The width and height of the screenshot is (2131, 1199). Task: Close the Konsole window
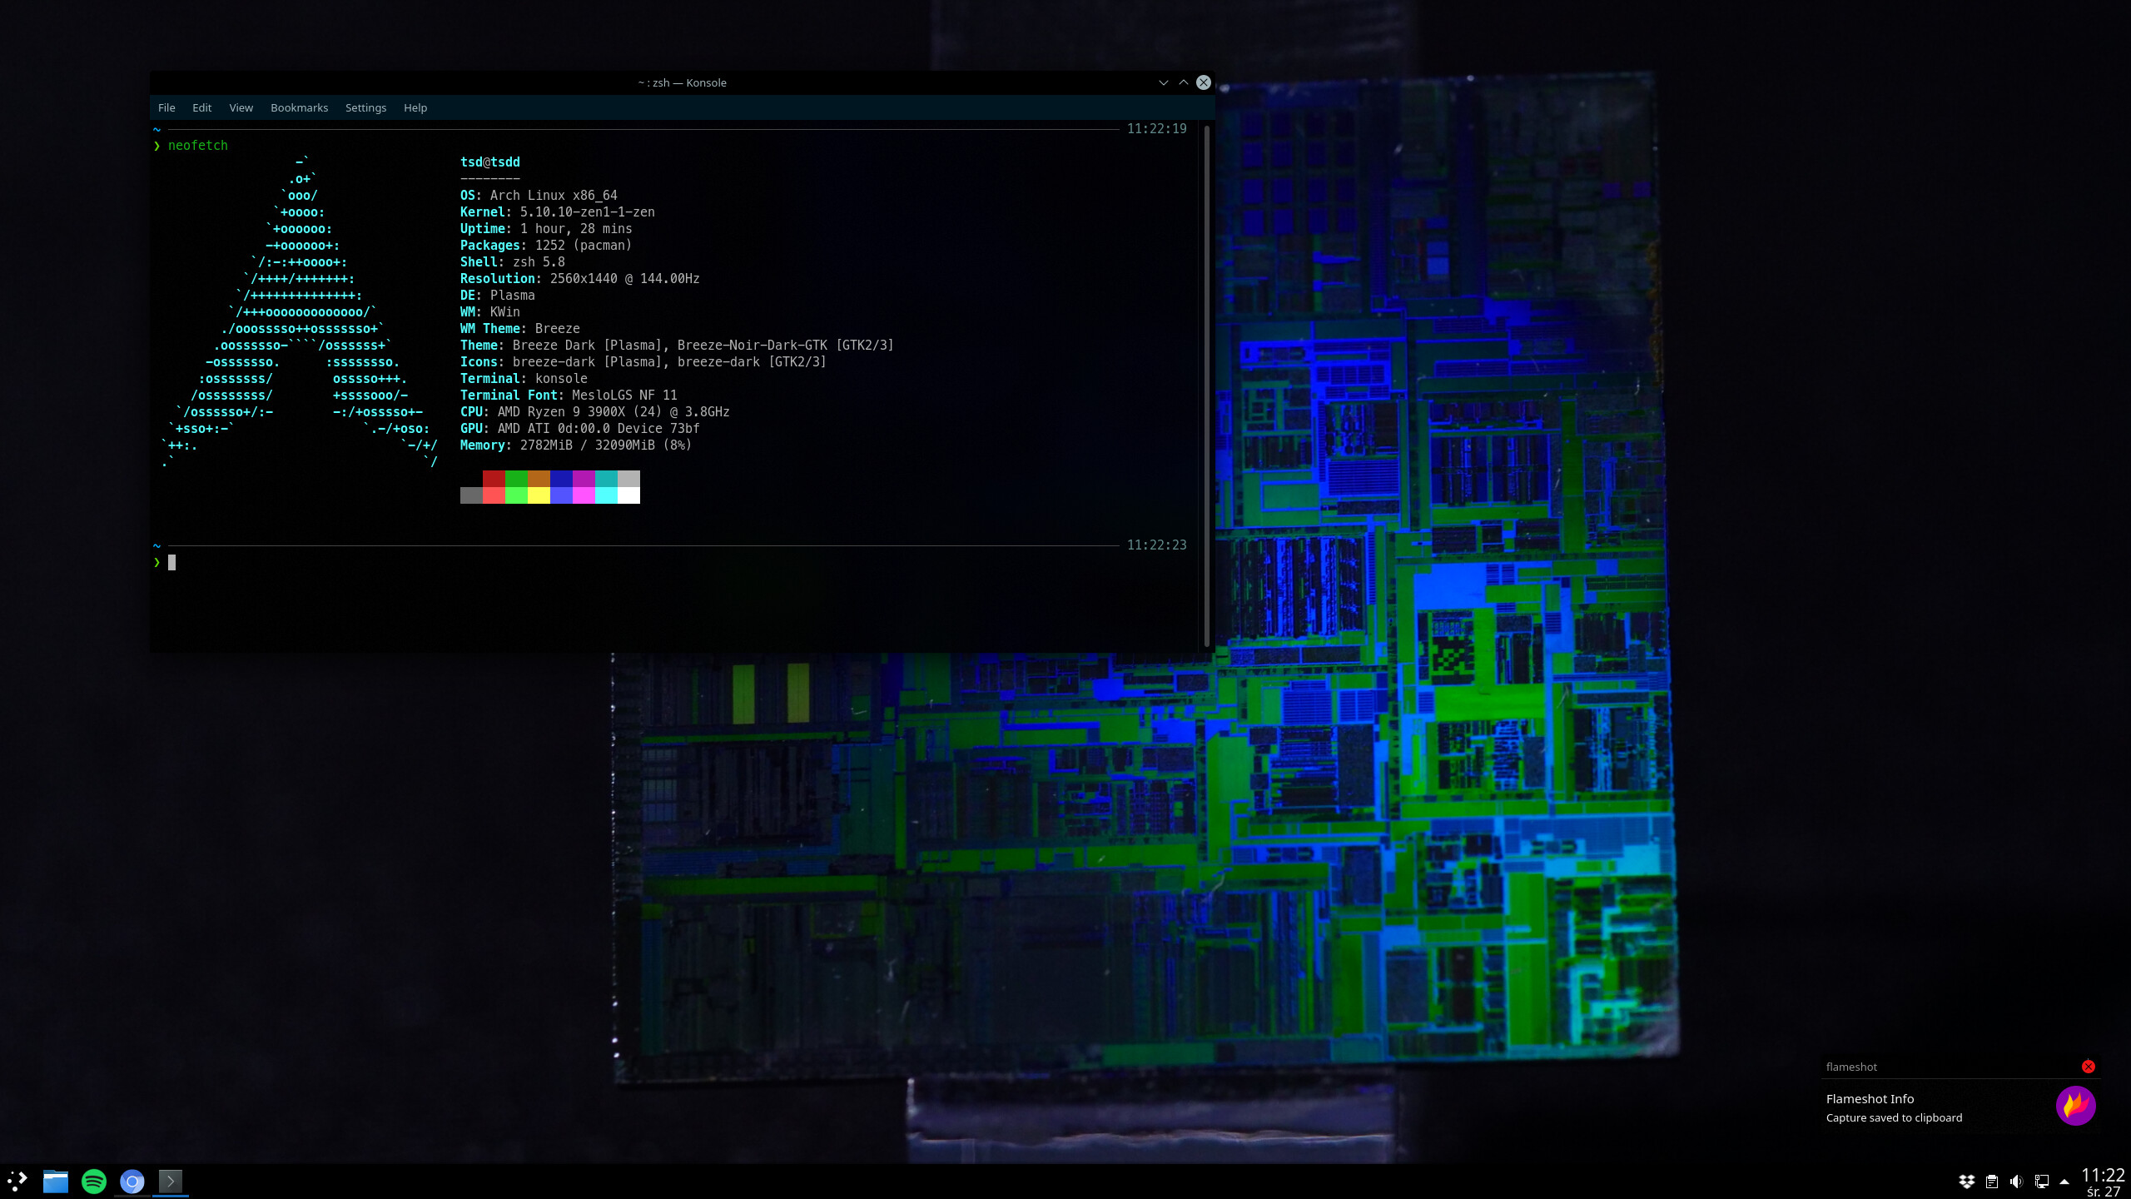(1204, 82)
